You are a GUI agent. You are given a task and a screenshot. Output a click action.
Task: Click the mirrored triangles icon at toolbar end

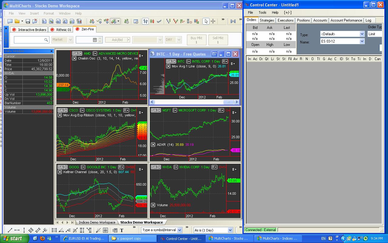[x=233, y=21]
